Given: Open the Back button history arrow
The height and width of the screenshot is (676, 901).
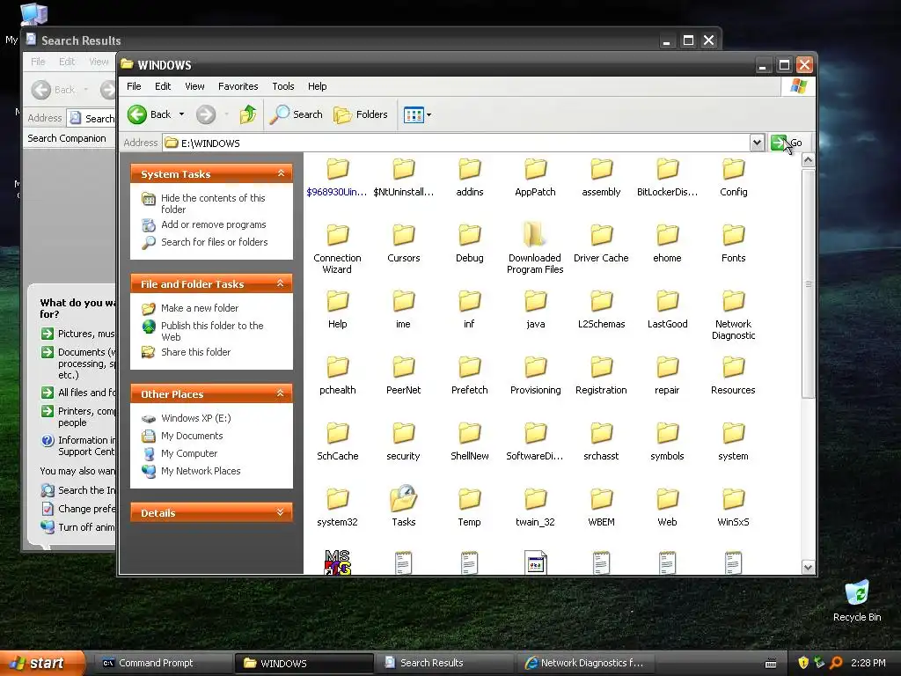Looking at the screenshot, I should coord(181,114).
